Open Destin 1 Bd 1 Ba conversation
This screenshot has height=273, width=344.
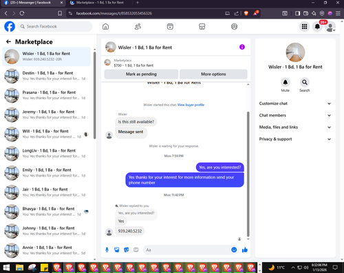coord(47,76)
